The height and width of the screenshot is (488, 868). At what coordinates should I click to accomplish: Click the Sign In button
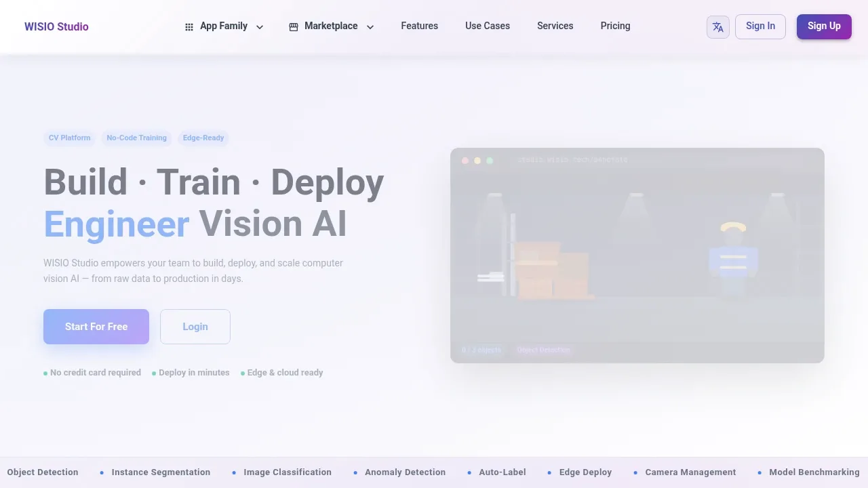[x=760, y=26]
